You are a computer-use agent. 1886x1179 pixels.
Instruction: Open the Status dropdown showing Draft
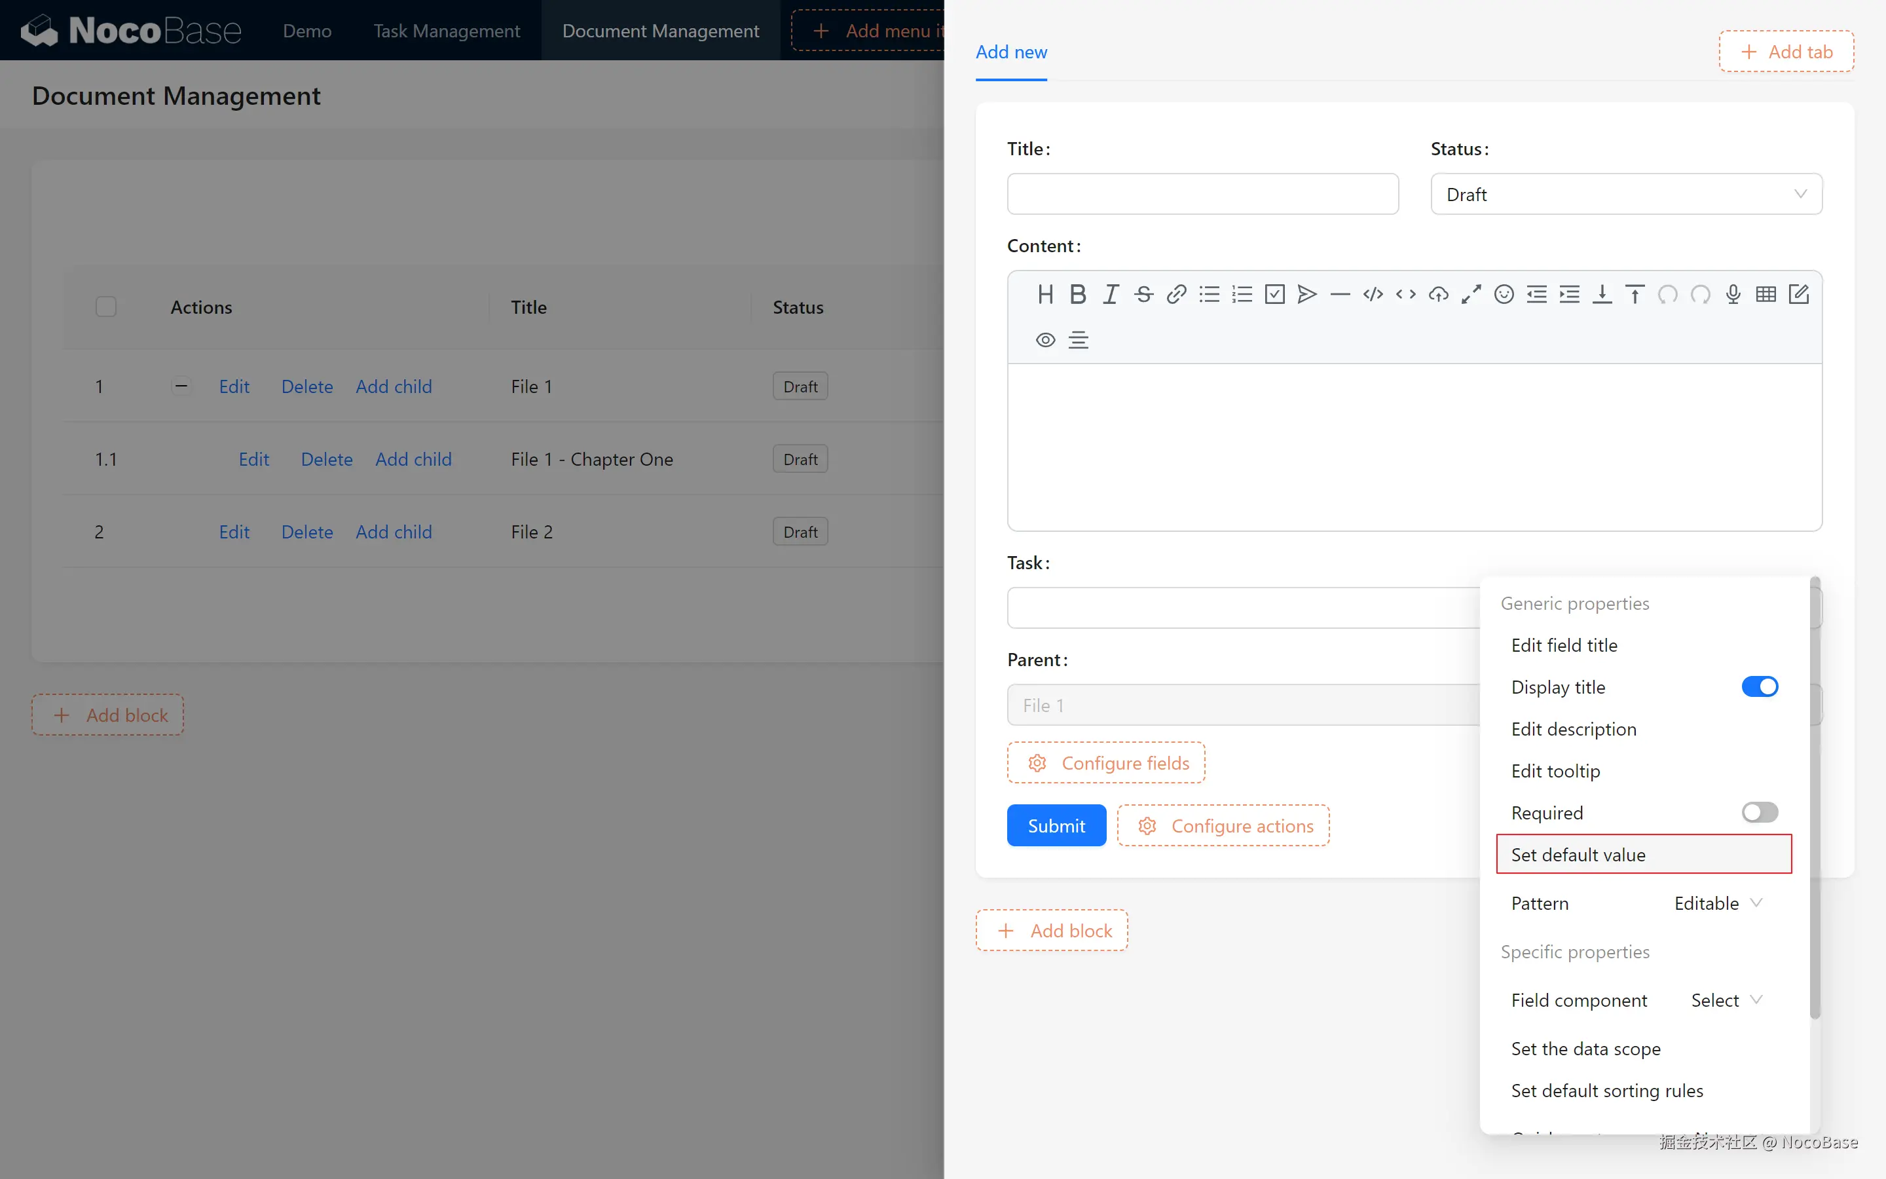click(x=1626, y=194)
